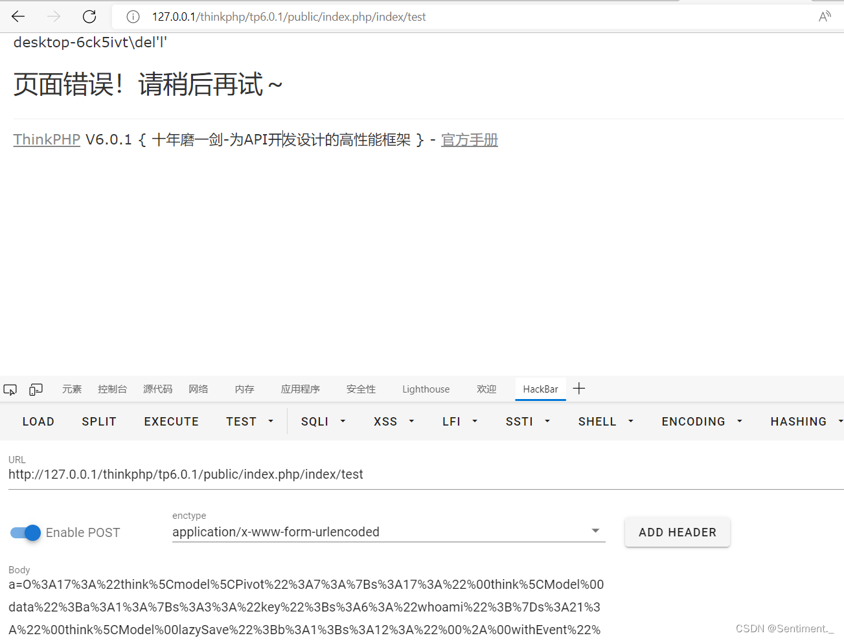Click the desktop-6ck5ivt\del'l' output text
The height and width of the screenshot is (640, 844).
pyautogui.click(x=90, y=43)
